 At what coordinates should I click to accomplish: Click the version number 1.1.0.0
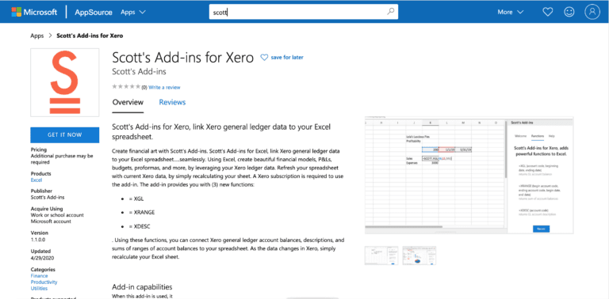[39, 240]
